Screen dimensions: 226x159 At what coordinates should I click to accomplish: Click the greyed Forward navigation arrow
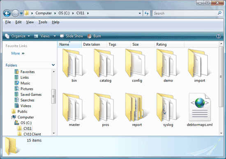(15, 14)
